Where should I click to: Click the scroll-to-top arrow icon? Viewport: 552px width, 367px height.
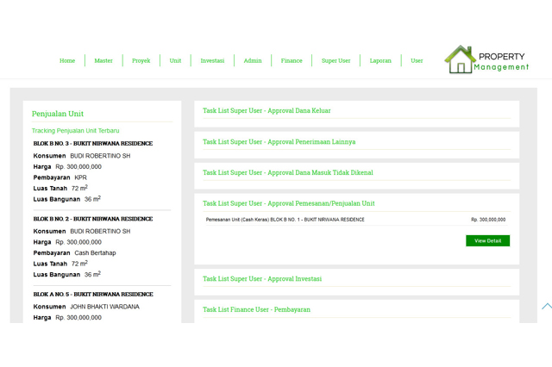click(547, 306)
